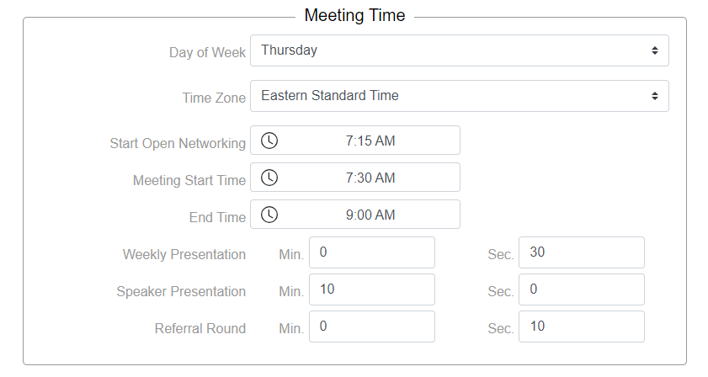Click the Day of Week label
Viewport: 708px width, 377px height.
[x=207, y=52]
